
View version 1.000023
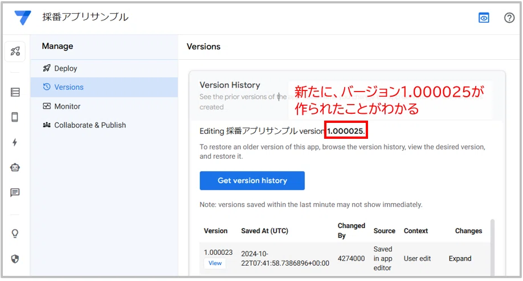215,263
